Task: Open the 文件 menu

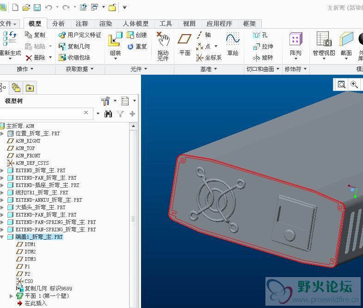Action: click(x=8, y=24)
